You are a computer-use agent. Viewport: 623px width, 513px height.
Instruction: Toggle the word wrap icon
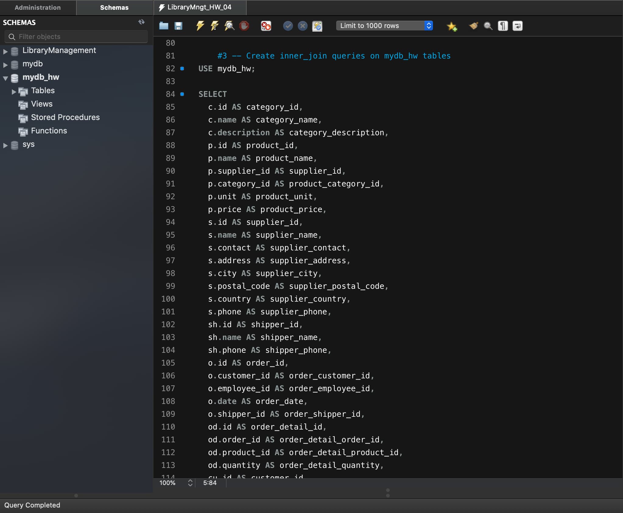tap(517, 26)
